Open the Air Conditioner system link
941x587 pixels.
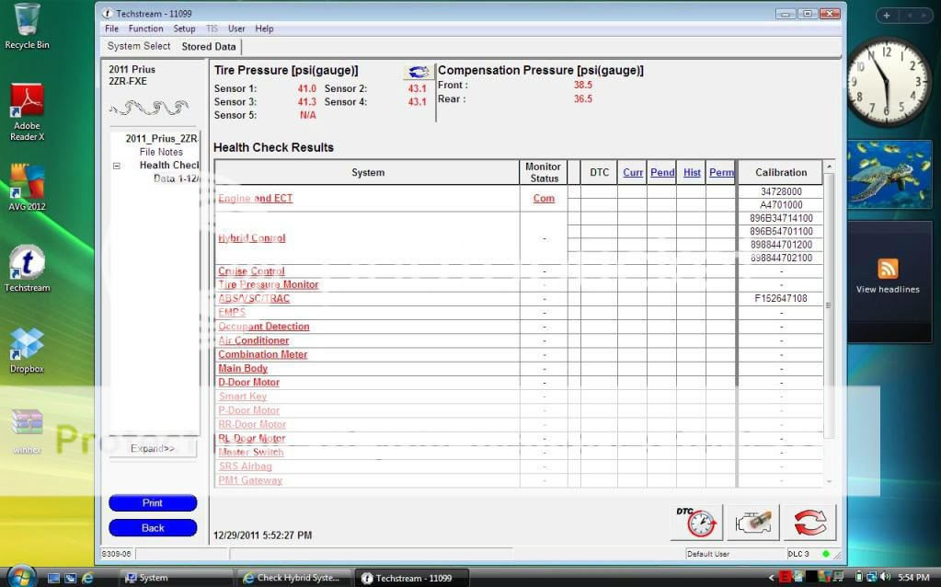coord(253,340)
